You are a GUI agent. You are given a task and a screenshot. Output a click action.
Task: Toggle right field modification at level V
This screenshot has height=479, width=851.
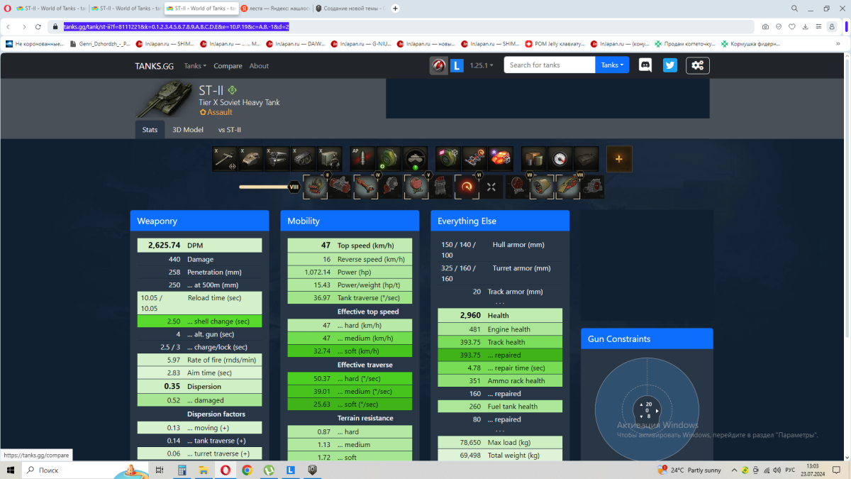[440, 187]
